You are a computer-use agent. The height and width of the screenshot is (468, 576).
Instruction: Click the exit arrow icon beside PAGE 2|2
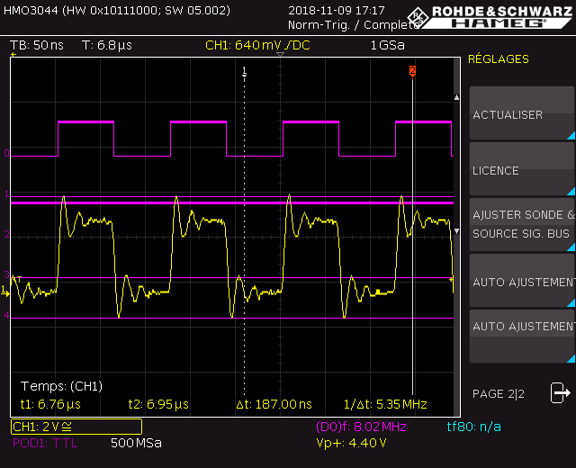[560, 393]
